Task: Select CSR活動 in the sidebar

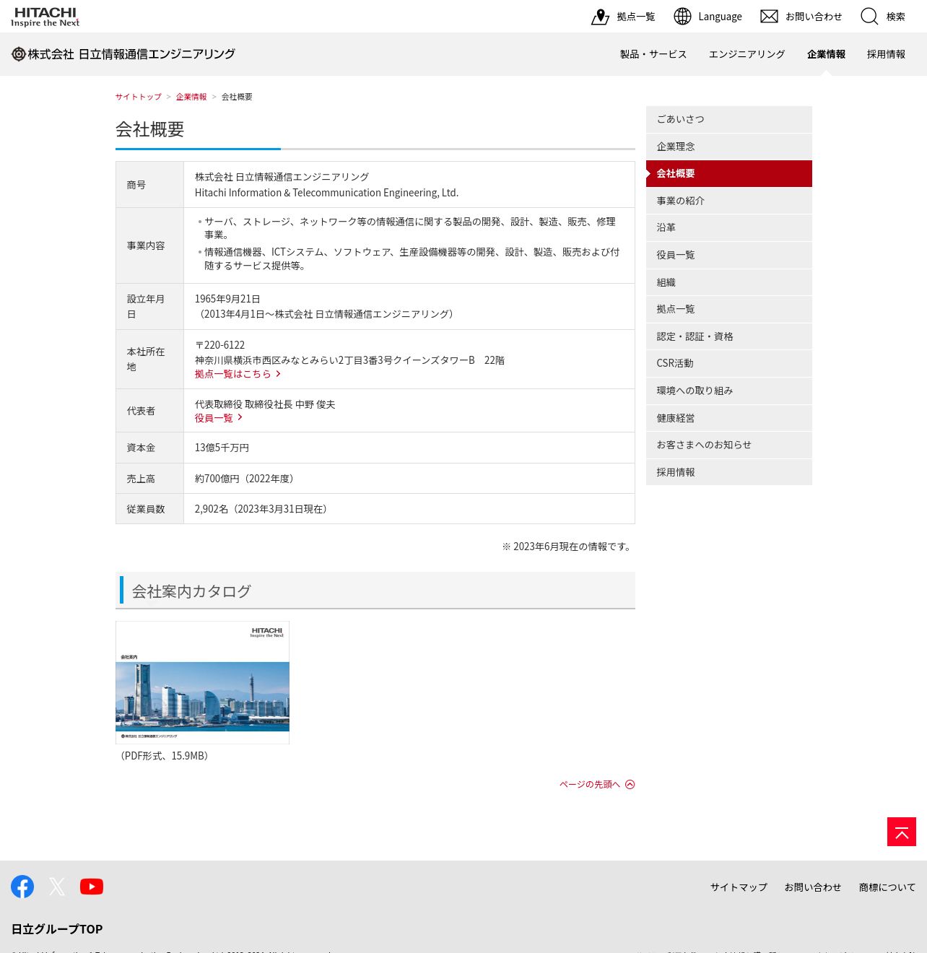Action: click(x=729, y=364)
